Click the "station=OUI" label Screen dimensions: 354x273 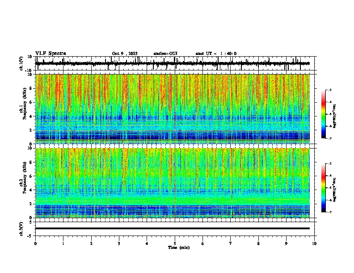(x=165, y=54)
